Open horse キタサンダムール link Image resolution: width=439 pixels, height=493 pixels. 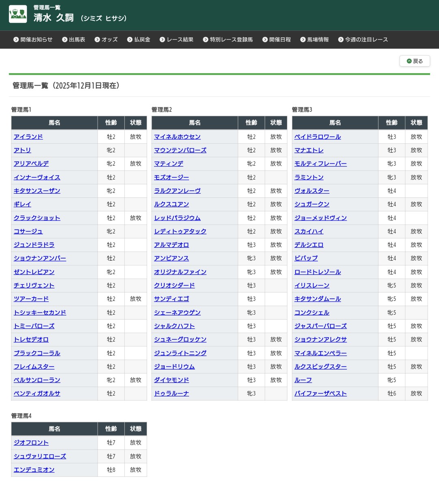317,299
